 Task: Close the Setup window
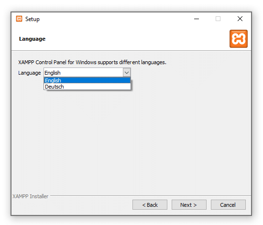click(240, 19)
